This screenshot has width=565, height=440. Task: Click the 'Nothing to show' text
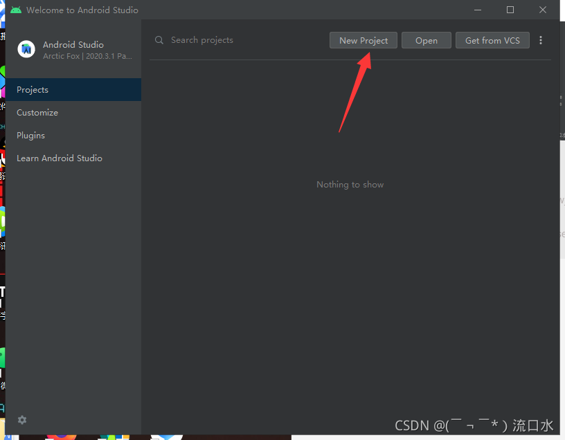point(350,185)
